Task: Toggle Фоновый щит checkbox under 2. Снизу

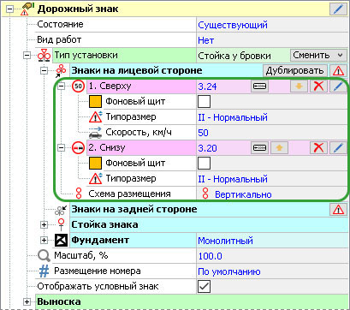Action: [x=204, y=163]
